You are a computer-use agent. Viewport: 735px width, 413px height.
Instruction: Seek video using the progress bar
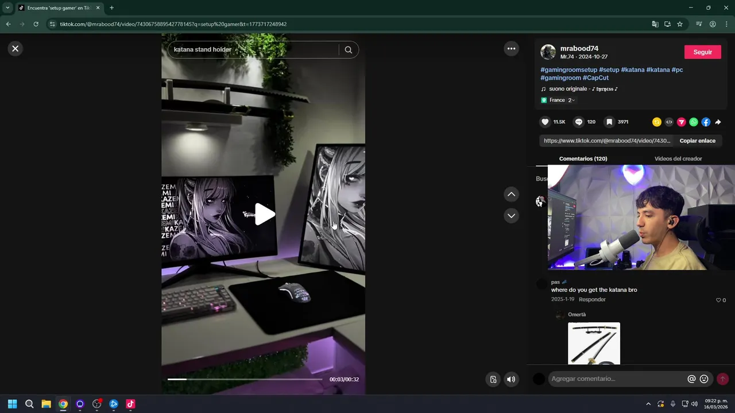click(x=245, y=379)
